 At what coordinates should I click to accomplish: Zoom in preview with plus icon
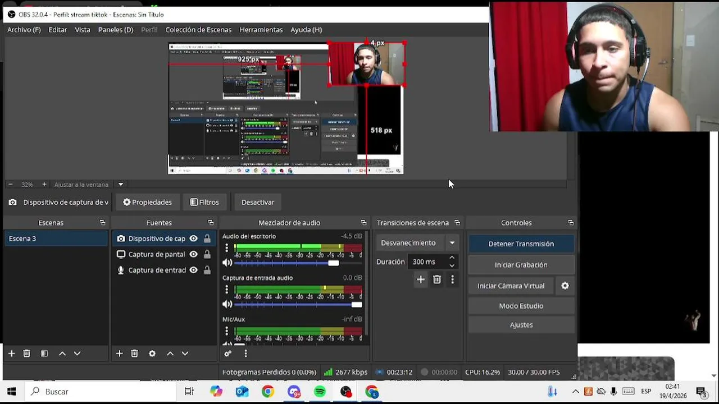44,185
